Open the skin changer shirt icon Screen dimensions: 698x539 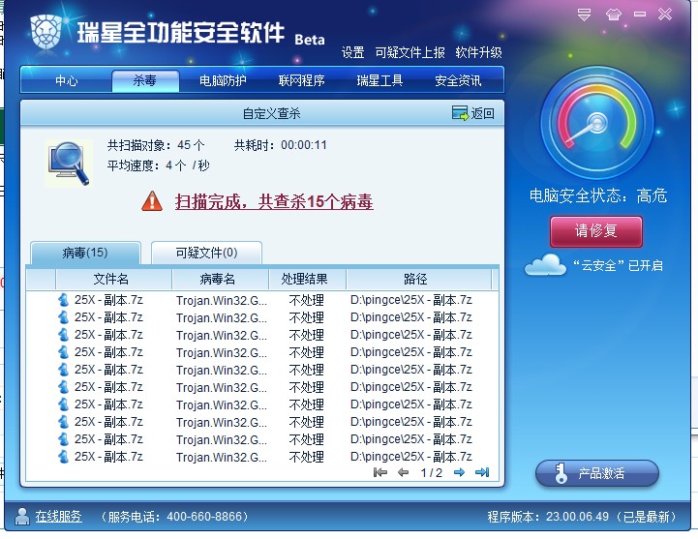[614, 15]
